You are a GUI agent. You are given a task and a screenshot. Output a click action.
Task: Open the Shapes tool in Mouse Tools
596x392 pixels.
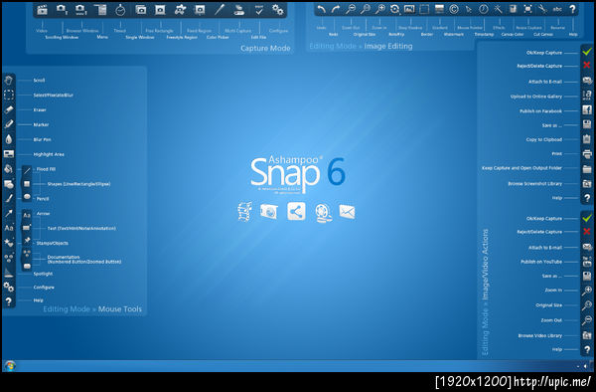9,184
